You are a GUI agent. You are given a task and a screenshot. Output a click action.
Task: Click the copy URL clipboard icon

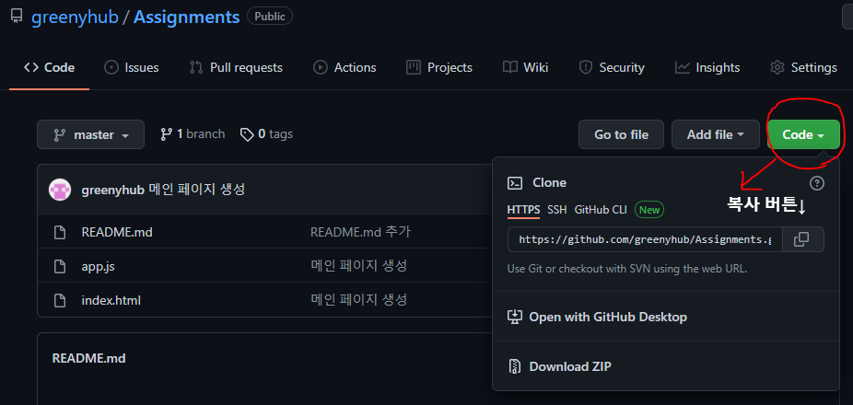pos(802,239)
